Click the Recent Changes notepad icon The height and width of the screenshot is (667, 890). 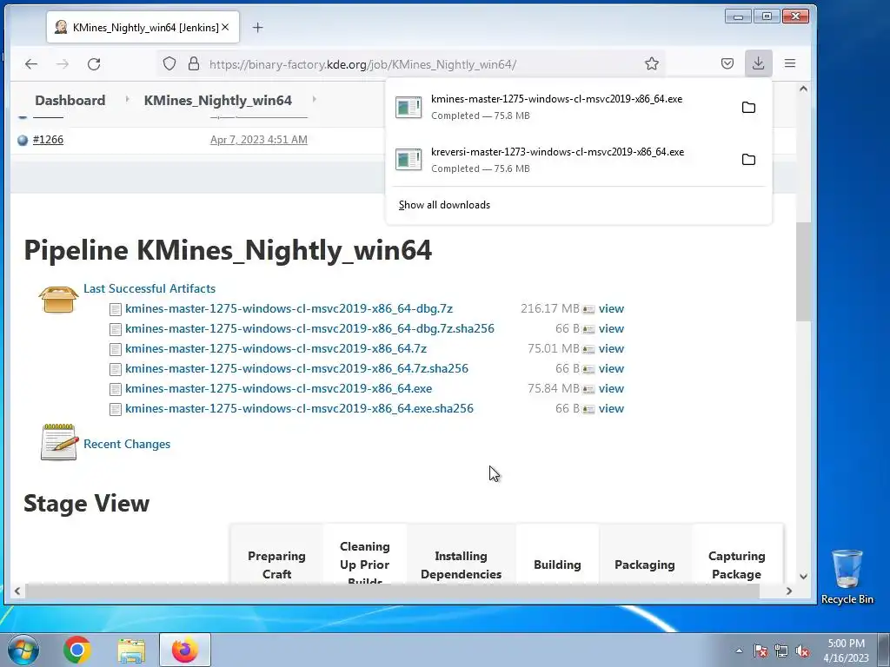point(59,442)
